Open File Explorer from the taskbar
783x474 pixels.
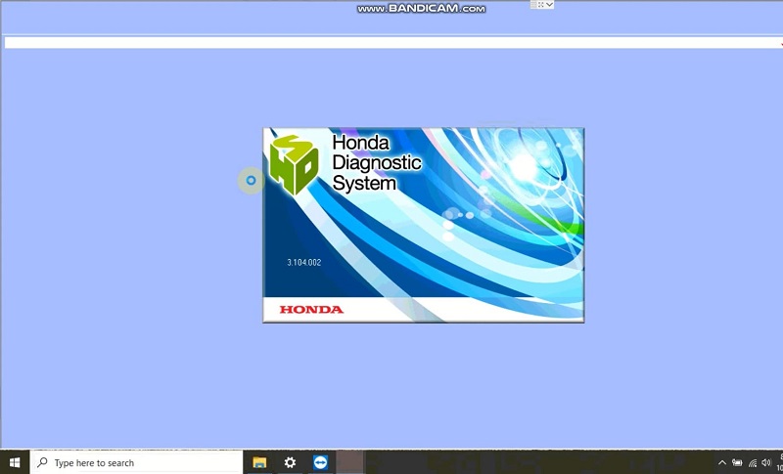[x=259, y=462]
